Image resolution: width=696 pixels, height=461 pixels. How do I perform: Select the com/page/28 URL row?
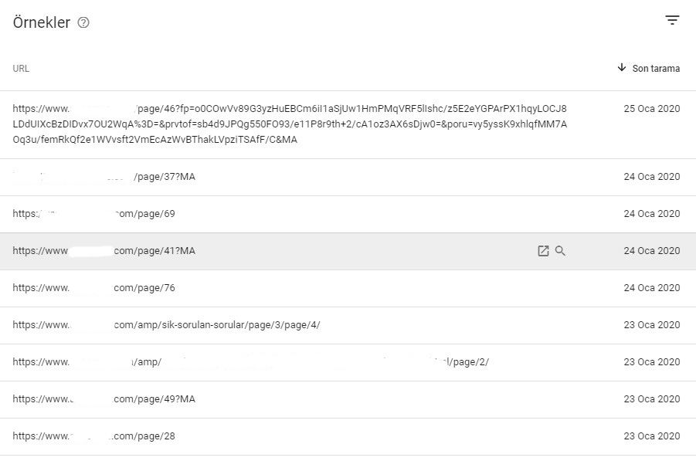point(348,436)
